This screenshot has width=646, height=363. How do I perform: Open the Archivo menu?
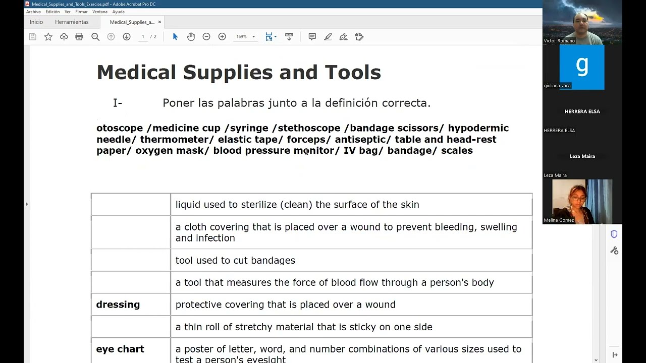coord(33,12)
